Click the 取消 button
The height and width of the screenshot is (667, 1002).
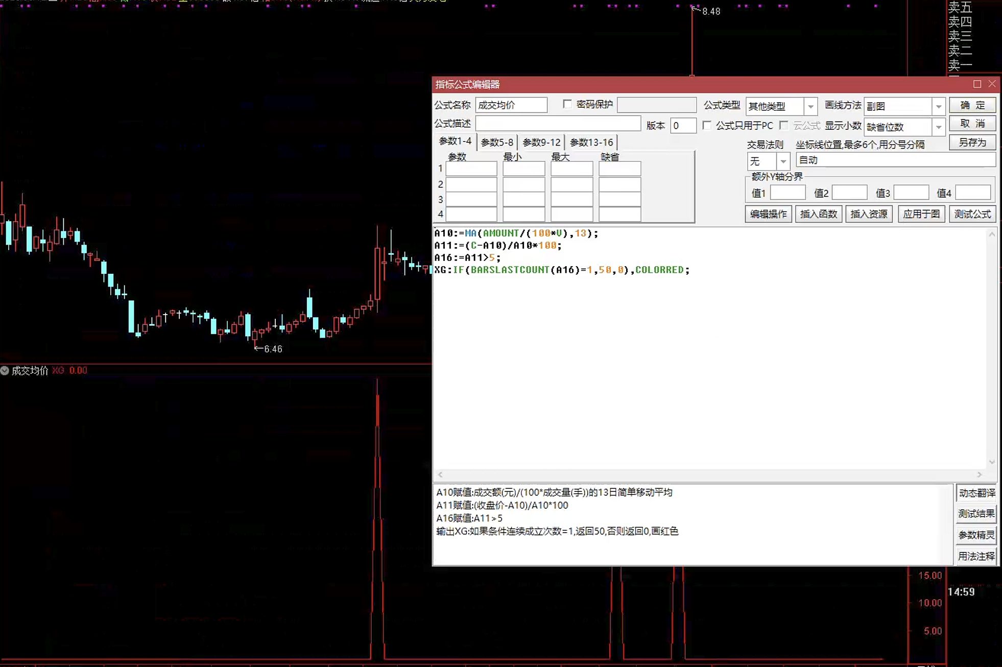[x=972, y=124]
